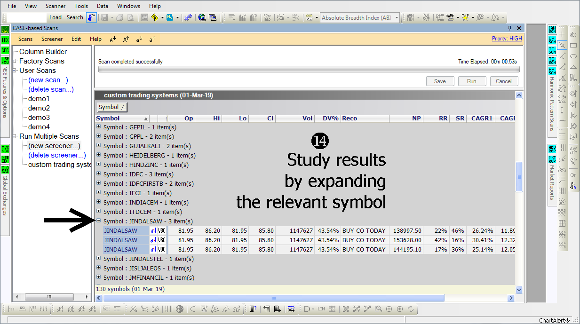
Task: Collapse the JINDALSAW symbol group
Action: pos(98,221)
